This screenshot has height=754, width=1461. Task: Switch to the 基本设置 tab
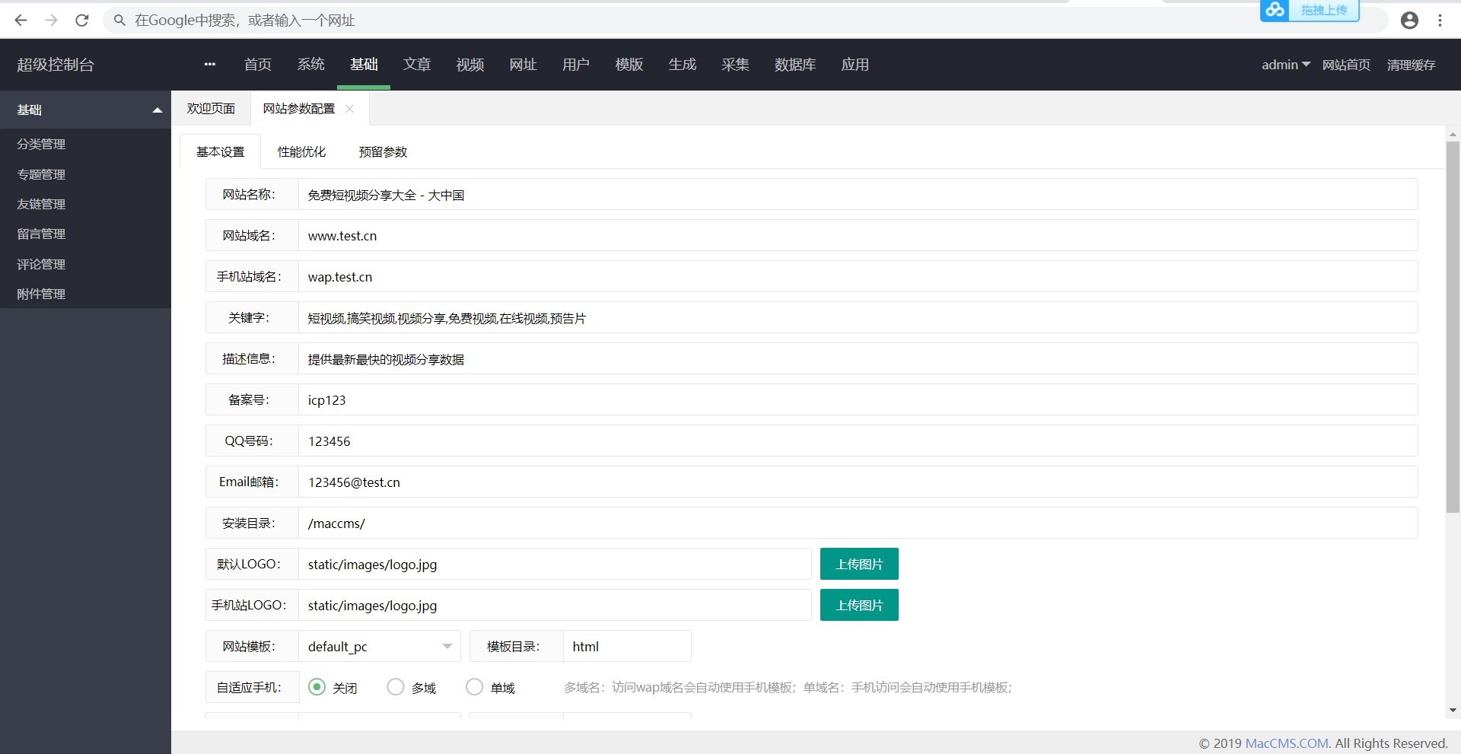(221, 151)
